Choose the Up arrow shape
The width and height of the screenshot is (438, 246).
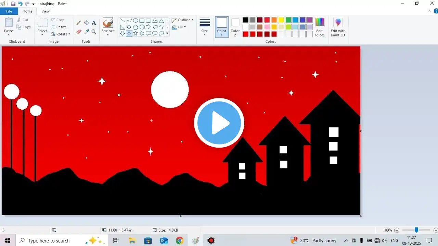tap(161, 27)
